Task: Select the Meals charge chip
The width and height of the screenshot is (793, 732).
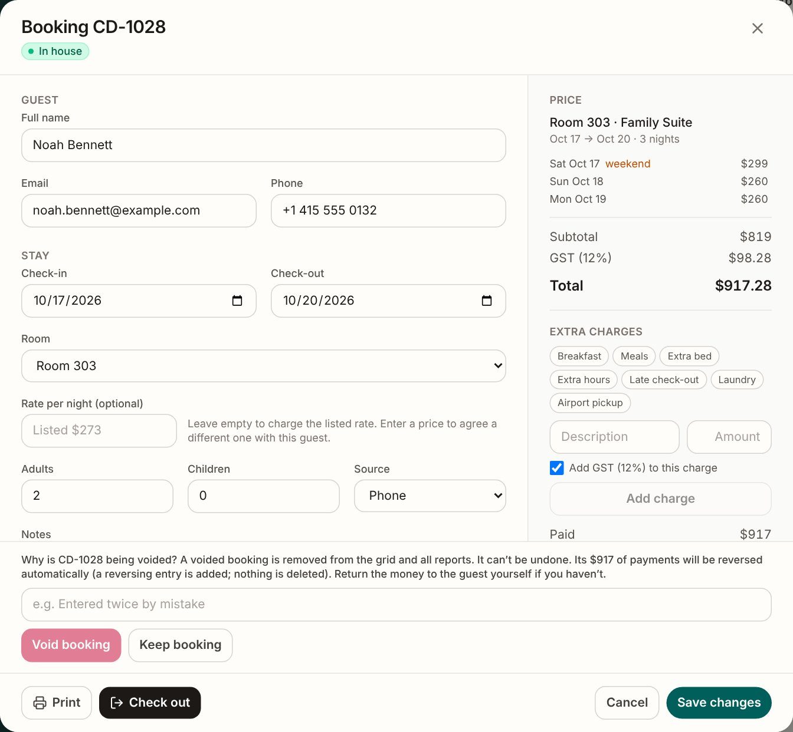Action: [x=634, y=356]
